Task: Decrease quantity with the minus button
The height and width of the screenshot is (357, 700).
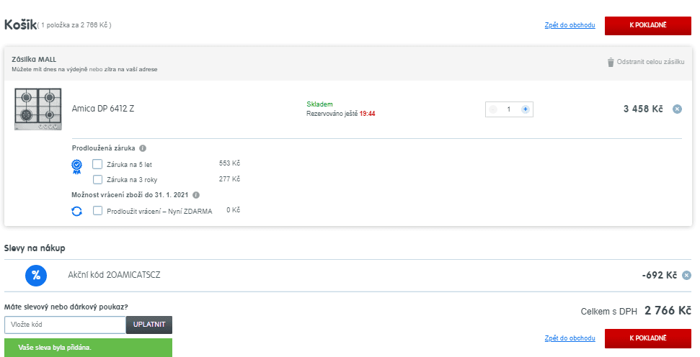Action: point(493,109)
